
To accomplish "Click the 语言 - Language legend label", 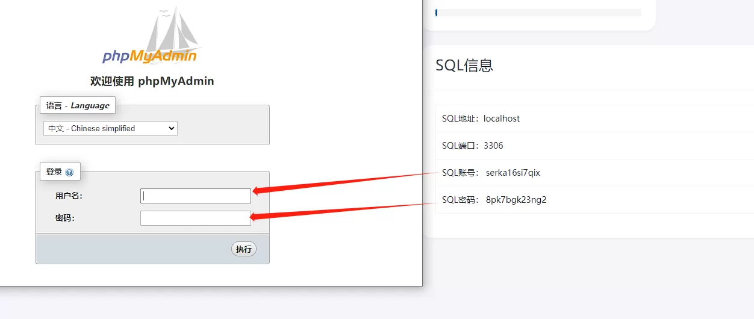I will click(78, 105).
